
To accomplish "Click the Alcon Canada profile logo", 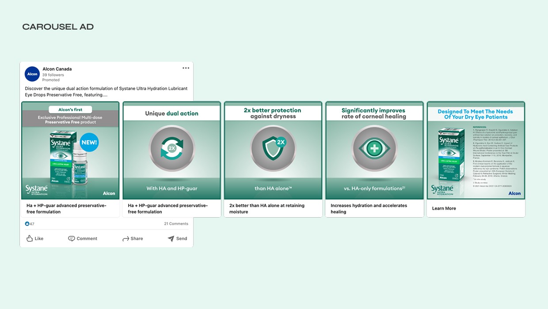I will pos(32,74).
